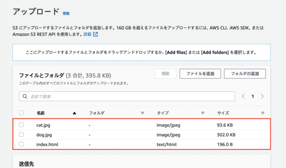Open the 詳細 link in description
This screenshot has height=168, width=286.
click(x=88, y=34)
